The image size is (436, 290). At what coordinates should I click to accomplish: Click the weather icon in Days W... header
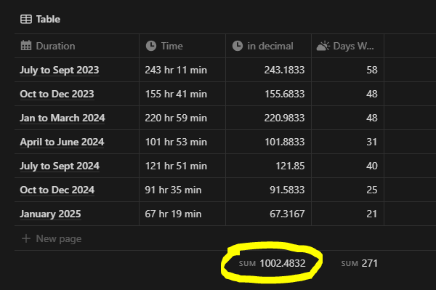tap(323, 46)
